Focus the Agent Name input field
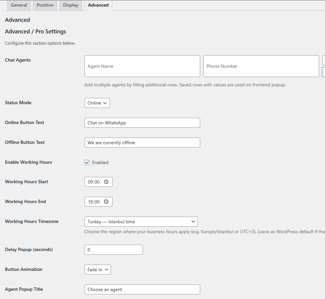The height and width of the screenshot is (299, 325). tap(142, 66)
